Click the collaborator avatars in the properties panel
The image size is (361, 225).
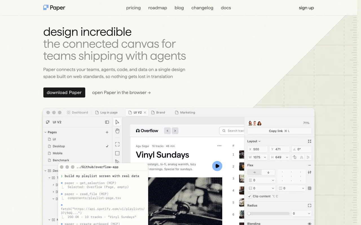255,123
